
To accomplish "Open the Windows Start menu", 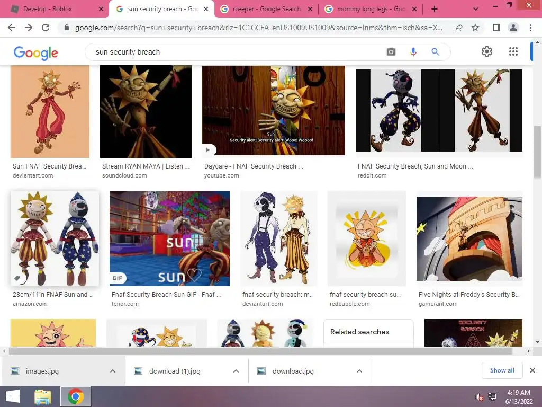I will [x=13, y=396].
